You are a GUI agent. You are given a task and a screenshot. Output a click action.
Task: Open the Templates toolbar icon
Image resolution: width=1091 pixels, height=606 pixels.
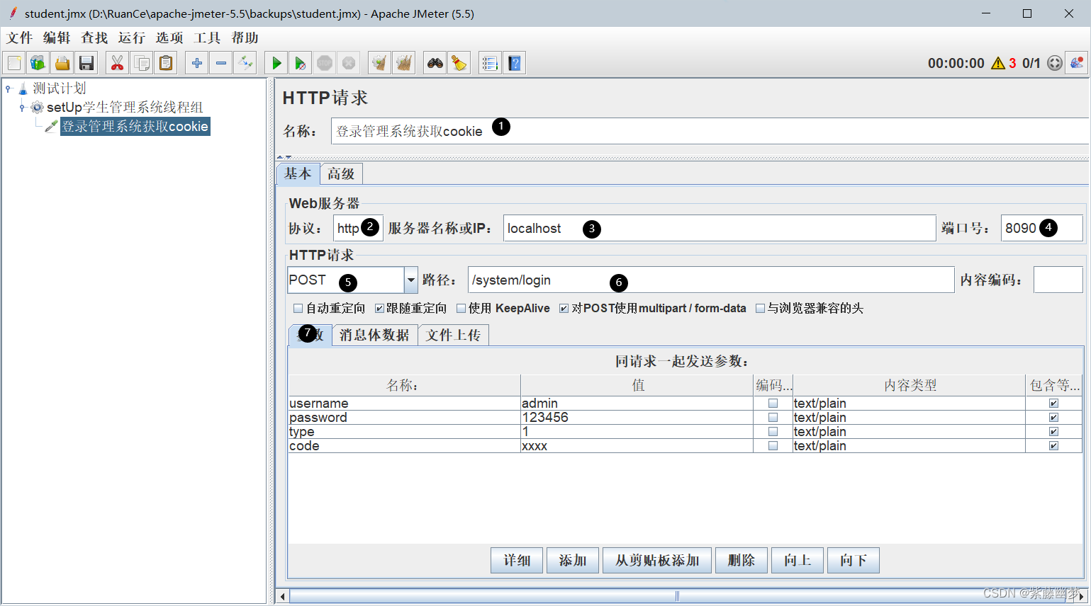[x=38, y=63]
